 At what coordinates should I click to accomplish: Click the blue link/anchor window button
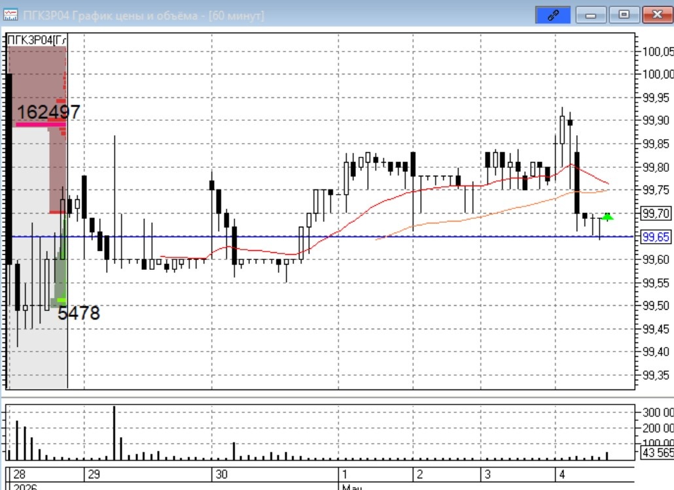(553, 15)
